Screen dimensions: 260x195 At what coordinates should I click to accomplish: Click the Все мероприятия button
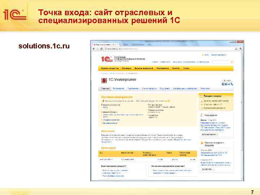[x=209, y=134]
